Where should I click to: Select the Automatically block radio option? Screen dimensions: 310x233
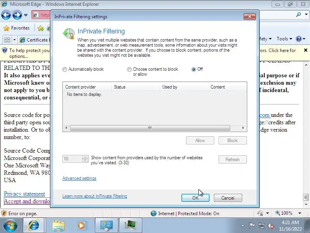[83, 69]
